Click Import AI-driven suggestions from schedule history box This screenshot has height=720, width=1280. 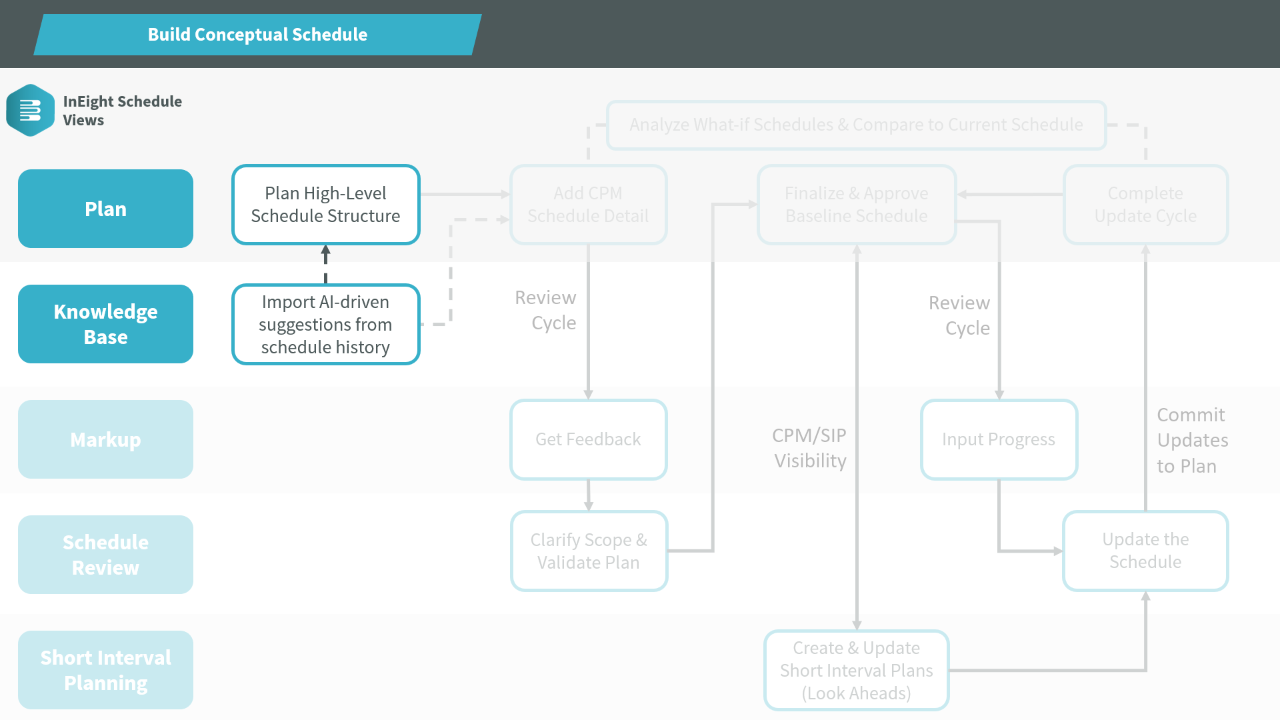click(x=325, y=325)
